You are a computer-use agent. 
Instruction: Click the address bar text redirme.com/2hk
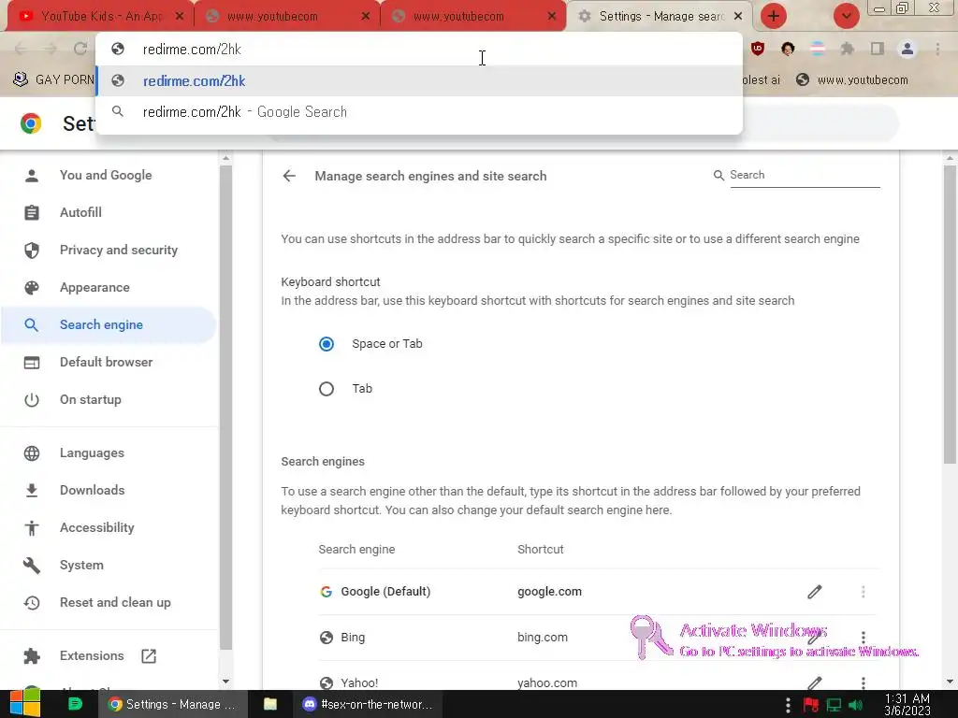[x=192, y=50]
